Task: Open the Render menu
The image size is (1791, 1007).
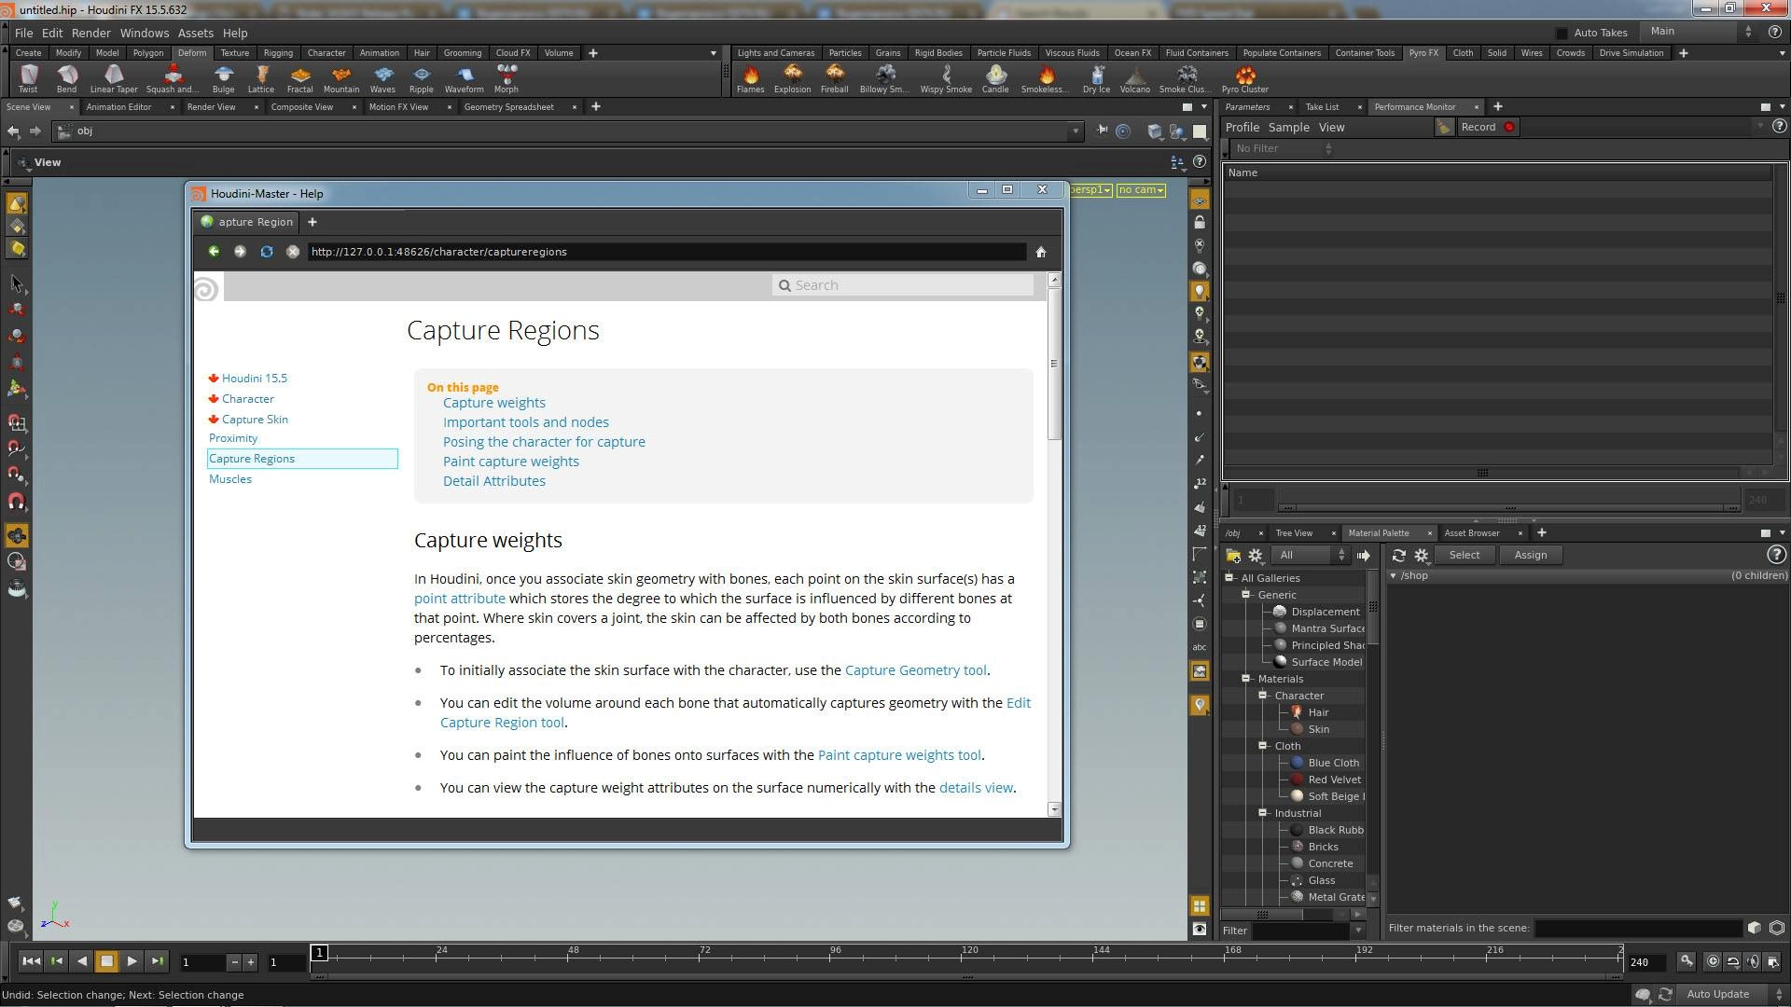Action: (91, 33)
